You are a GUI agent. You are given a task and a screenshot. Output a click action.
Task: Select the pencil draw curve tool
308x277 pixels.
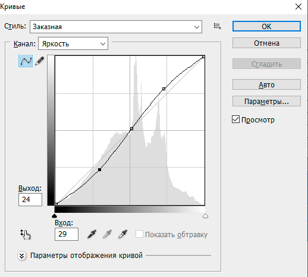coord(40,61)
